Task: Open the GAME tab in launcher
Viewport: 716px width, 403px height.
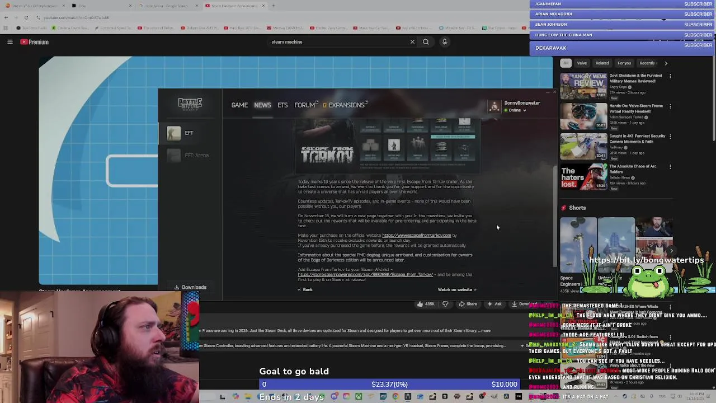Action: point(239,105)
